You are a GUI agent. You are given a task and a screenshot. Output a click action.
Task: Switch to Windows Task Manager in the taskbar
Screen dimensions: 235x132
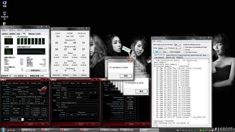click(109, 130)
